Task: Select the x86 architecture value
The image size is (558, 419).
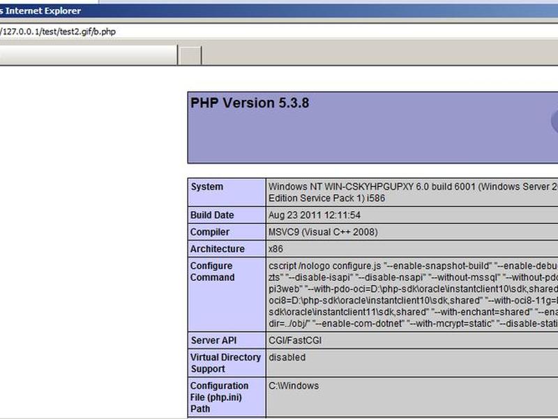Action: point(276,249)
